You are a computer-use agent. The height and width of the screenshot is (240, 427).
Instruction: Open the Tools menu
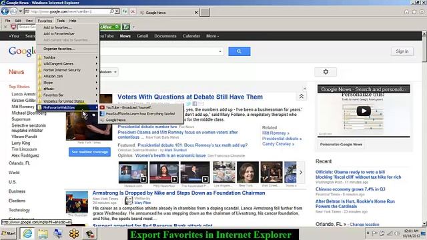pyautogui.click(x=61, y=21)
